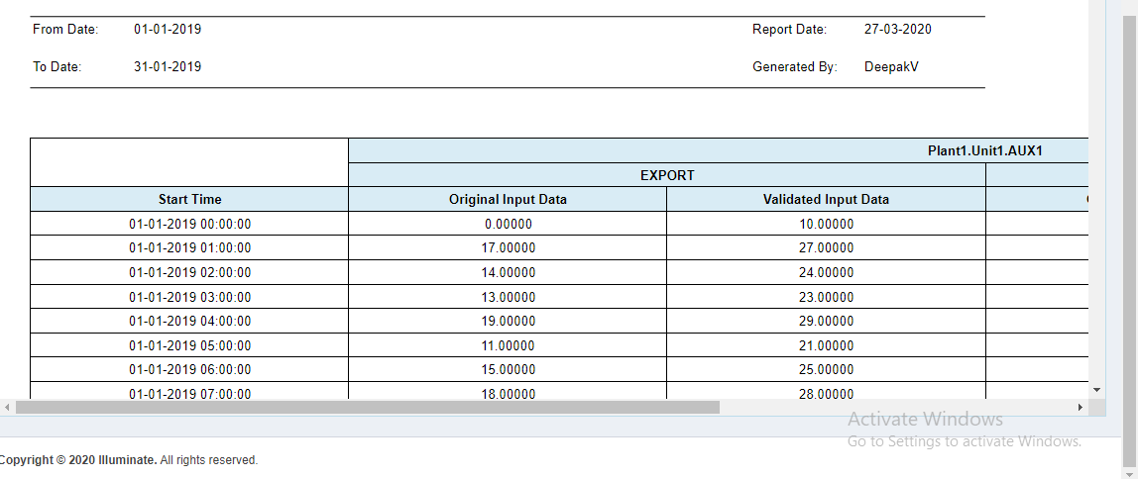Screen dimensions: 1138x479
Task: Select the Start Time column header
Action: click(x=189, y=199)
